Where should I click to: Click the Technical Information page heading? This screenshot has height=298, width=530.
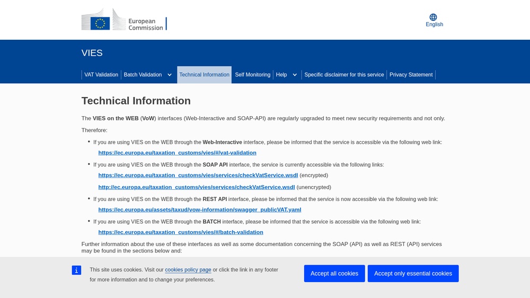[136, 101]
